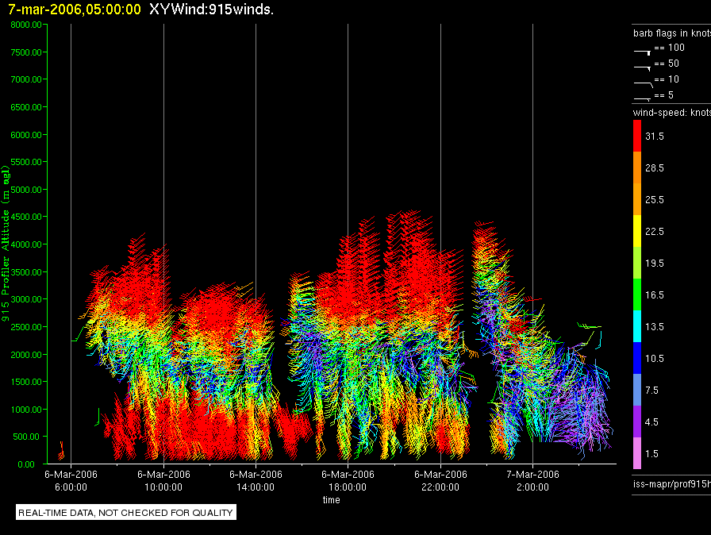Click the yellow-green 19.5 color swatch

coord(637,263)
